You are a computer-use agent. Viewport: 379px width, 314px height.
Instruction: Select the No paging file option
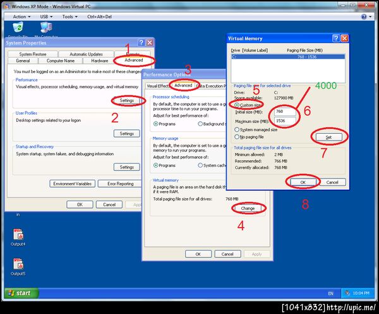coord(237,137)
